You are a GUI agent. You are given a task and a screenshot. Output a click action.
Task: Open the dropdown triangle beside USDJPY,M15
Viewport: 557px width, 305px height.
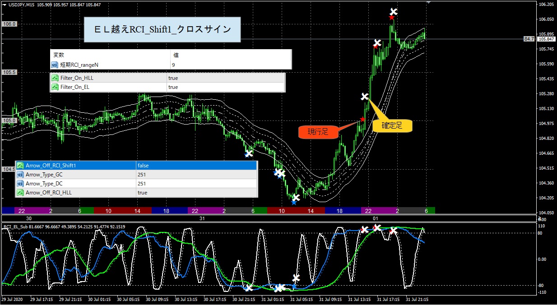click(x=4, y=5)
